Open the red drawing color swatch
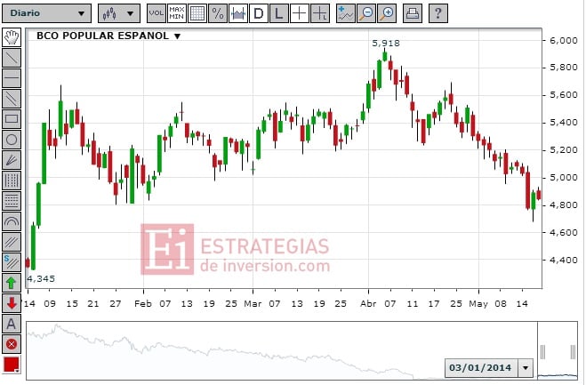Image resolution: width=586 pixels, height=385 pixels. (x=12, y=365)
